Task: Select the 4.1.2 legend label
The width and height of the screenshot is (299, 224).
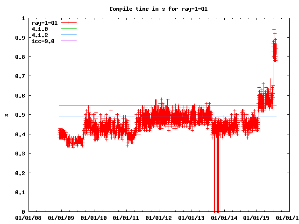Action: [40, 35]
